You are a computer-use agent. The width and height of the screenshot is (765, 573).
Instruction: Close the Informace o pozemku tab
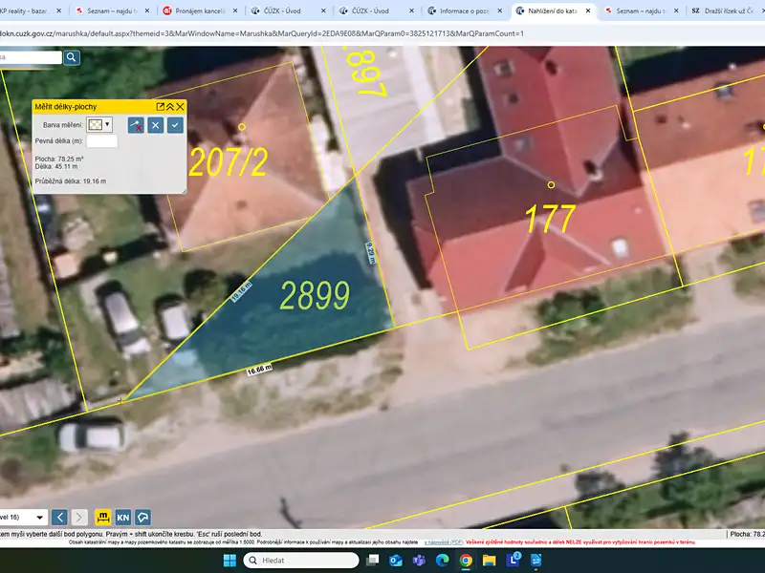click(x=499, y=11)
